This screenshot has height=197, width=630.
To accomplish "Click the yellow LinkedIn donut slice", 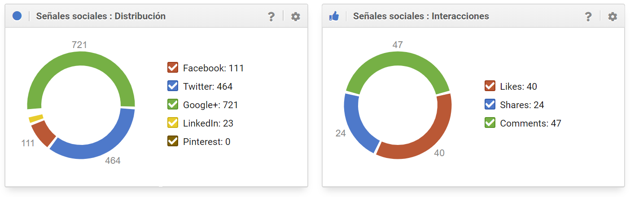I will pyautogui.click(x=36, y=118).
